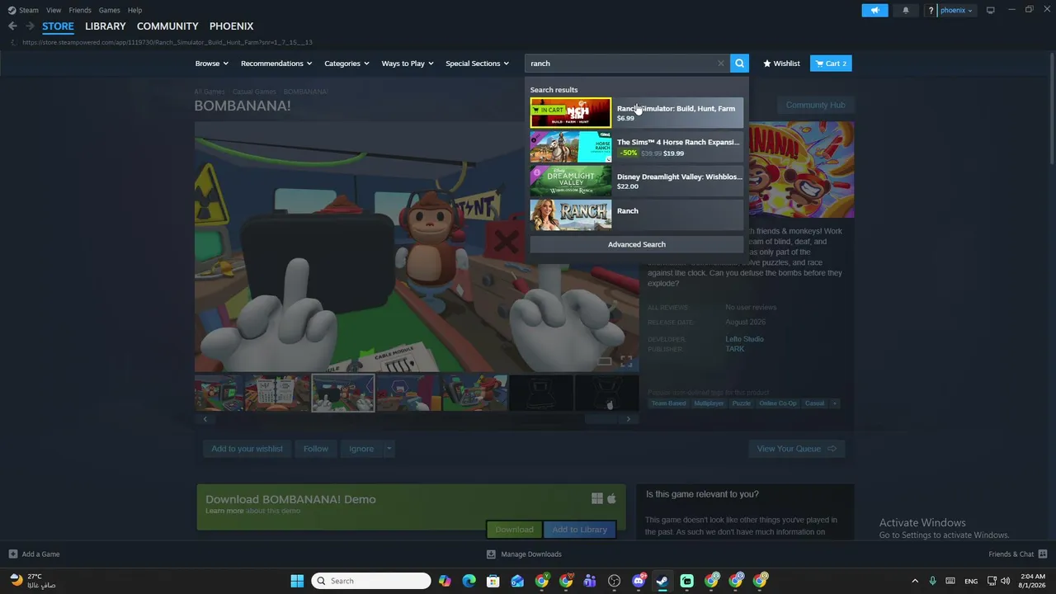Click the Windows taskbar Search box

point(371,581)
